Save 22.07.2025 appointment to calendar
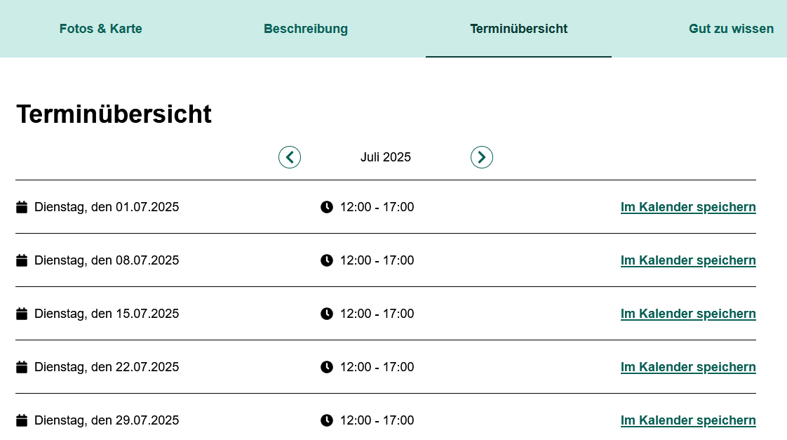This screenshot has height=440, width=787. [688, 366]
